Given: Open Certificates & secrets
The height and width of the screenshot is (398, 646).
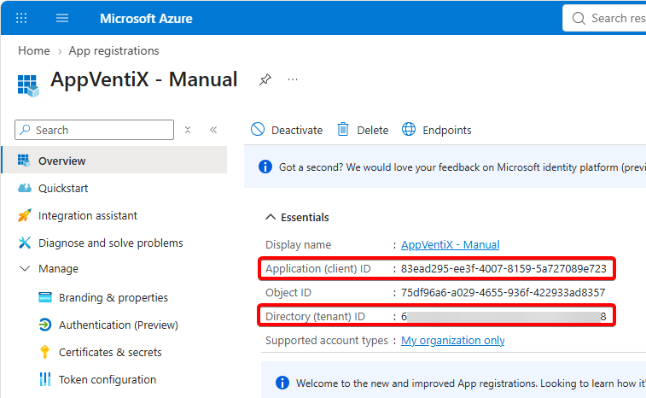Looking at the screenshot, I should pyautogui.click(x=110, y=352).
